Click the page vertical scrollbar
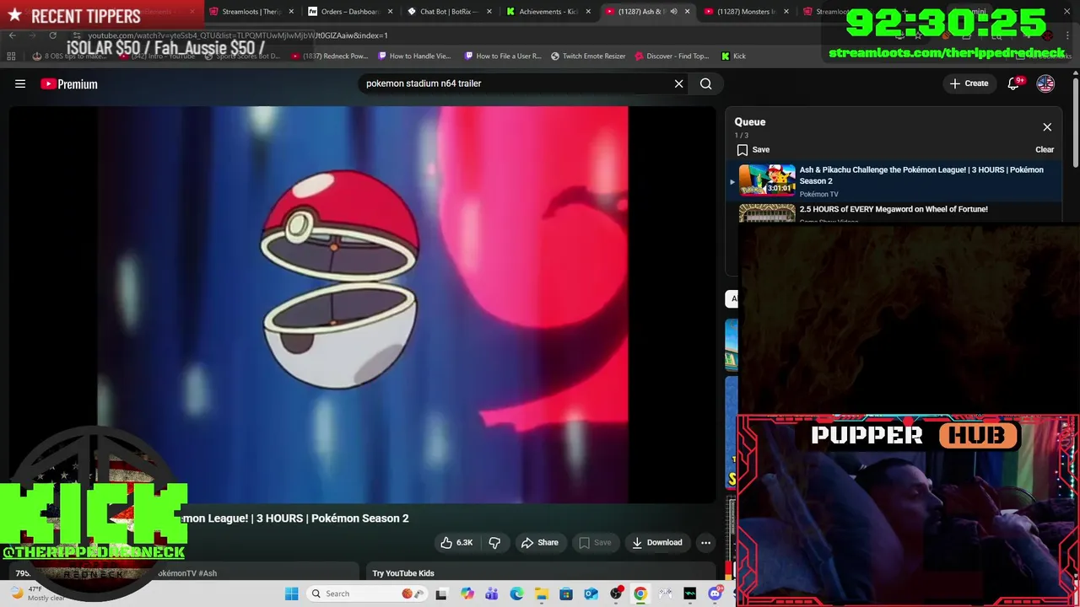1080x607 pixels. coord(1075,122)
